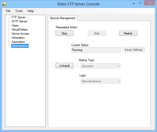157x132 pixels.
Task: Select FTP Server in the tree
Action: coord(19,17)
